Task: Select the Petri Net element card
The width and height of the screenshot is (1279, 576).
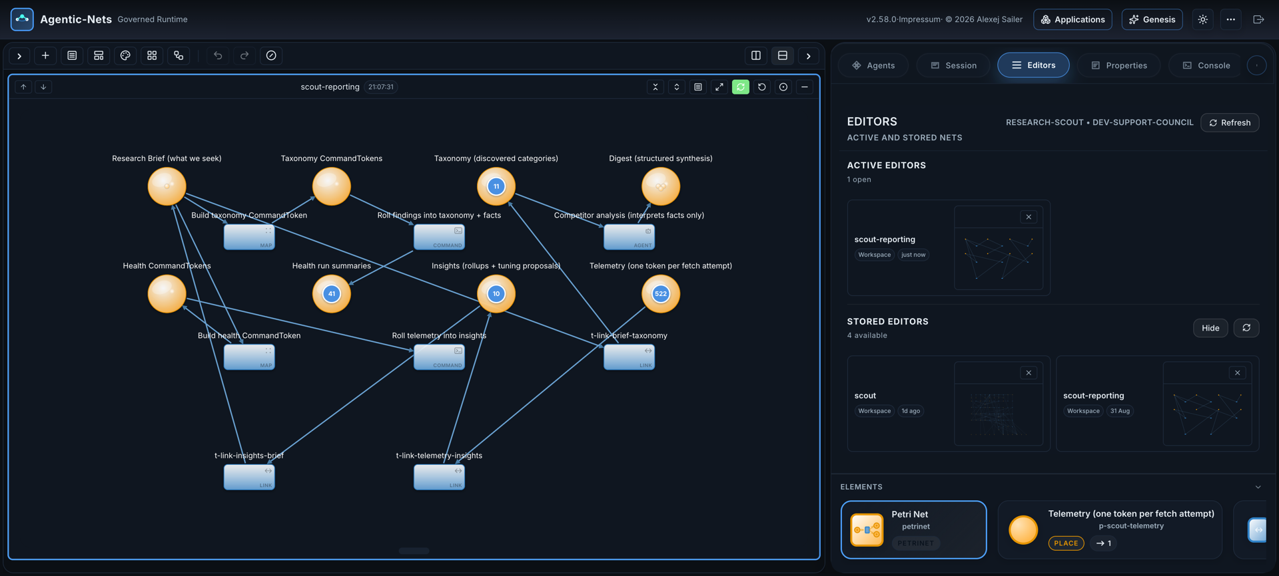Action: pyautogui.click(x=913, y=529)
